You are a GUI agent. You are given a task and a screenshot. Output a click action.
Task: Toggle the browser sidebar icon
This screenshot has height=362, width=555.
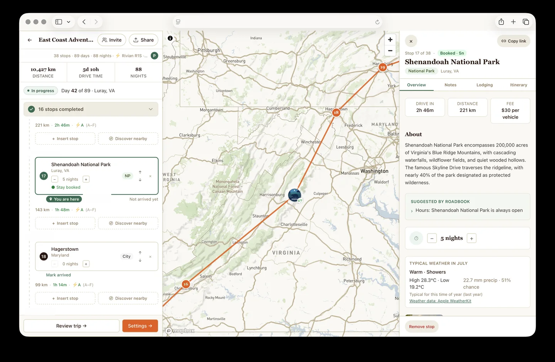[x=59, y=22]
